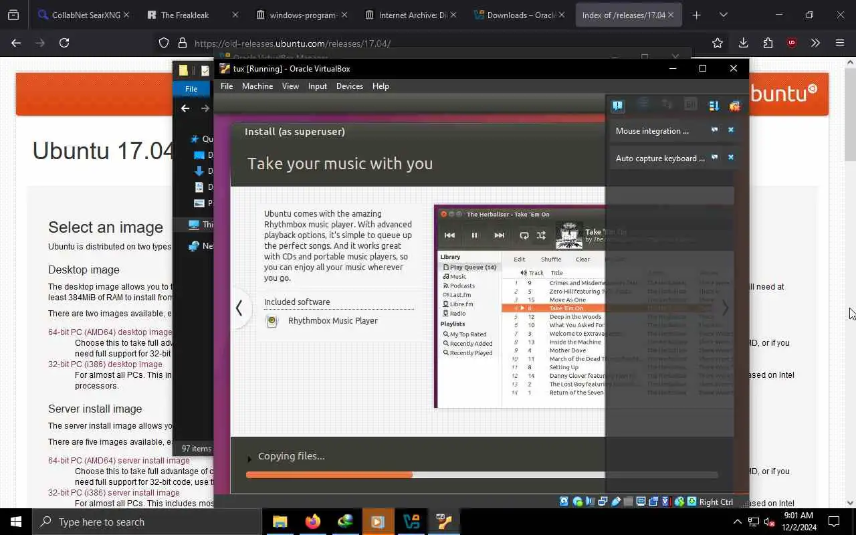Open the Firefox hamburger application menu
Image resolution: width=856 pixels, height=535 pixels.
click(x=840, y=43)
